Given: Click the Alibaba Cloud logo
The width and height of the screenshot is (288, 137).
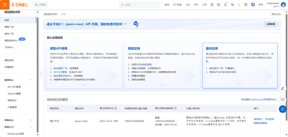Looking at the screenshot, I should point(19,5).
